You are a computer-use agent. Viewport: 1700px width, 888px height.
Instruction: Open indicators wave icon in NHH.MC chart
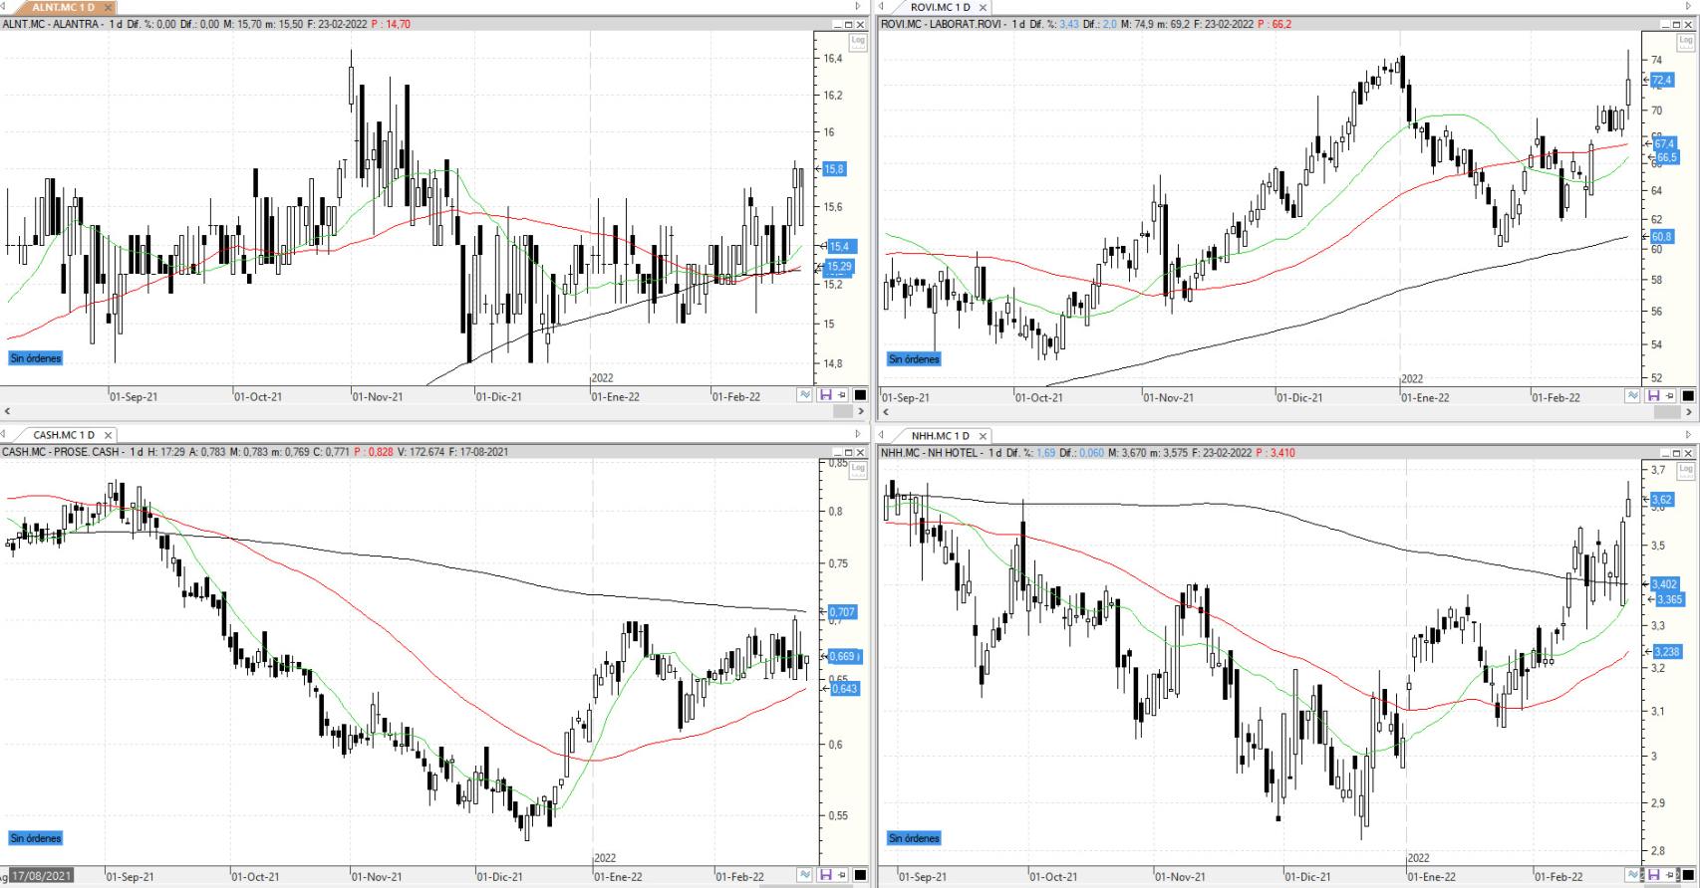tap(1632, 876)
